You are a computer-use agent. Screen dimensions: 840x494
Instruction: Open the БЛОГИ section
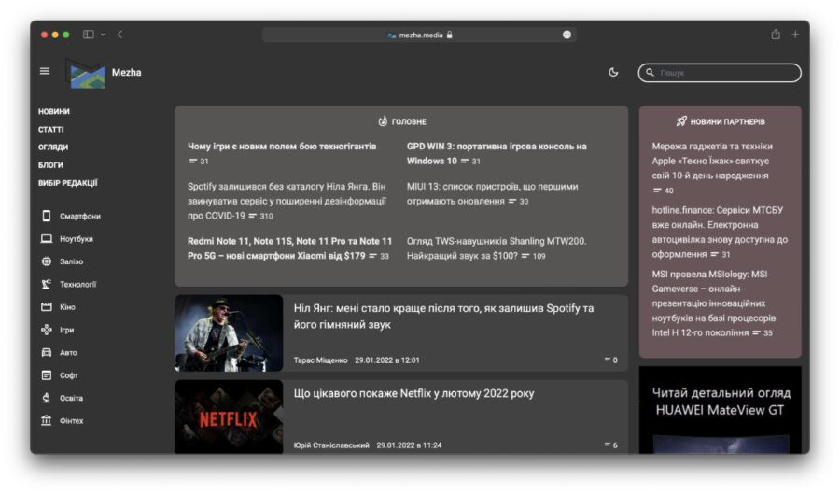click(x=50, y=165)
